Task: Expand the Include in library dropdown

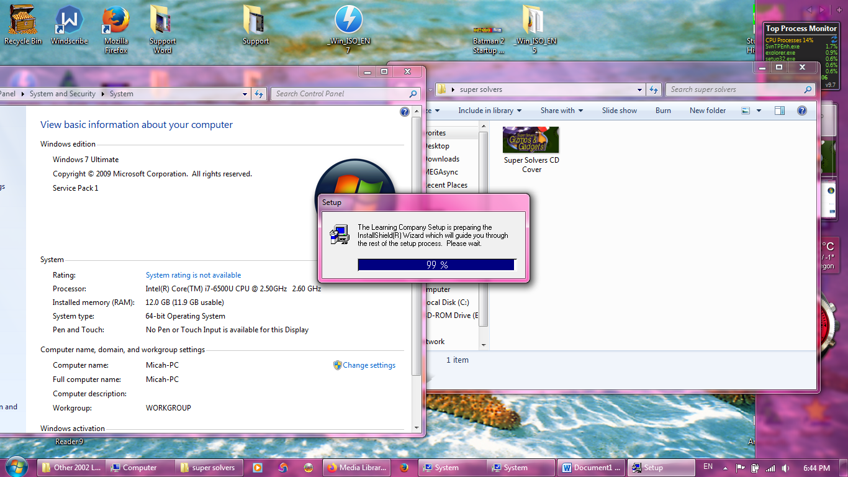Action: click(490, 111)
